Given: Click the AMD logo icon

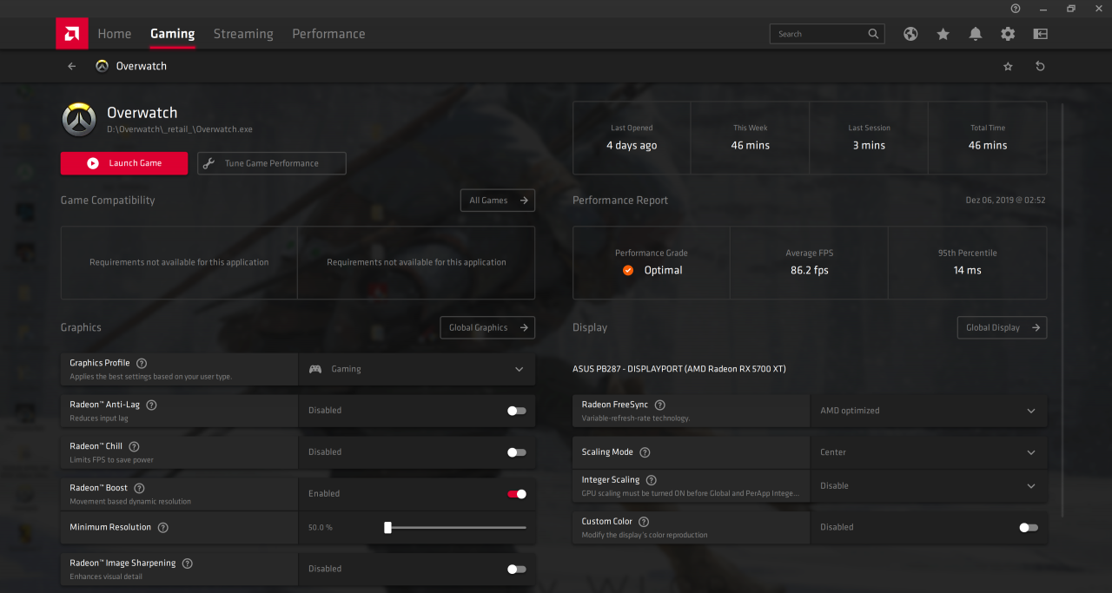Looking at the screenshot, I should coord(71,34).
